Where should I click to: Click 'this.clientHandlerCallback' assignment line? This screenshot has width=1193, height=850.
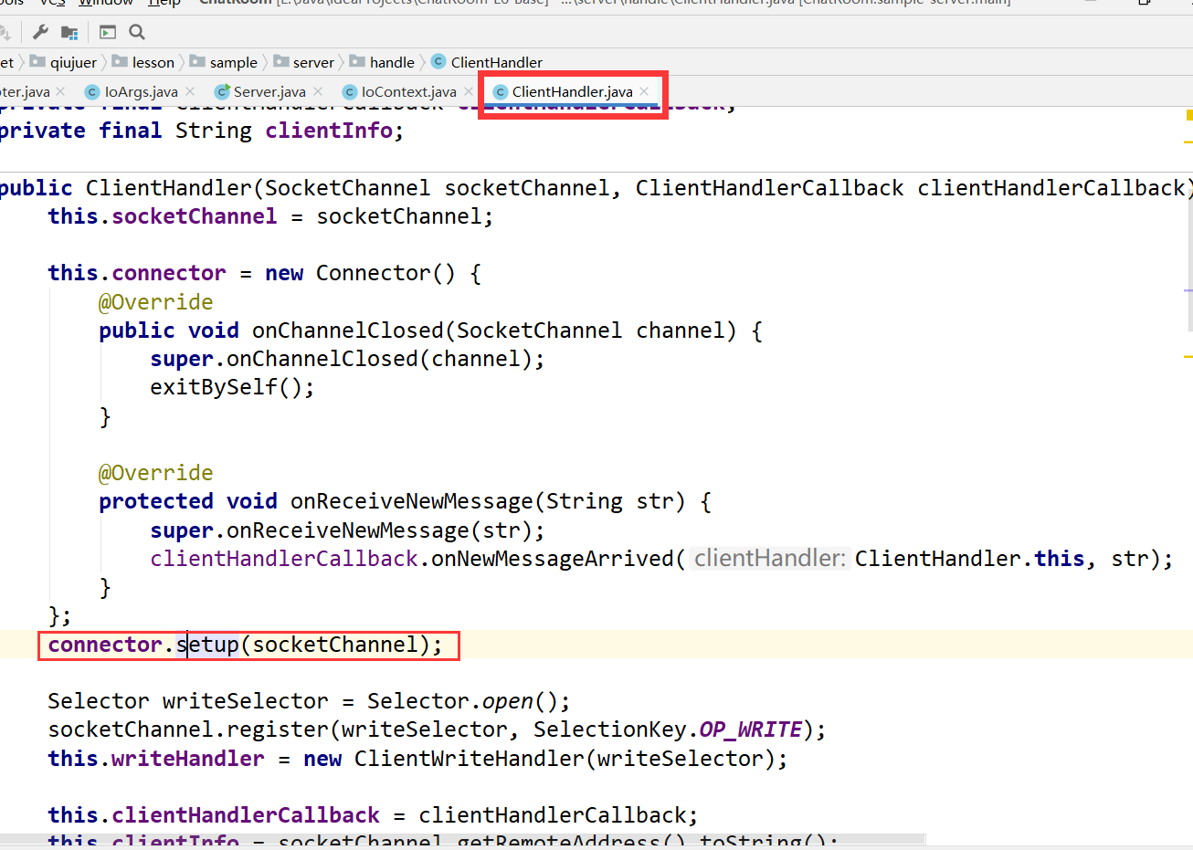coord(374,815)
